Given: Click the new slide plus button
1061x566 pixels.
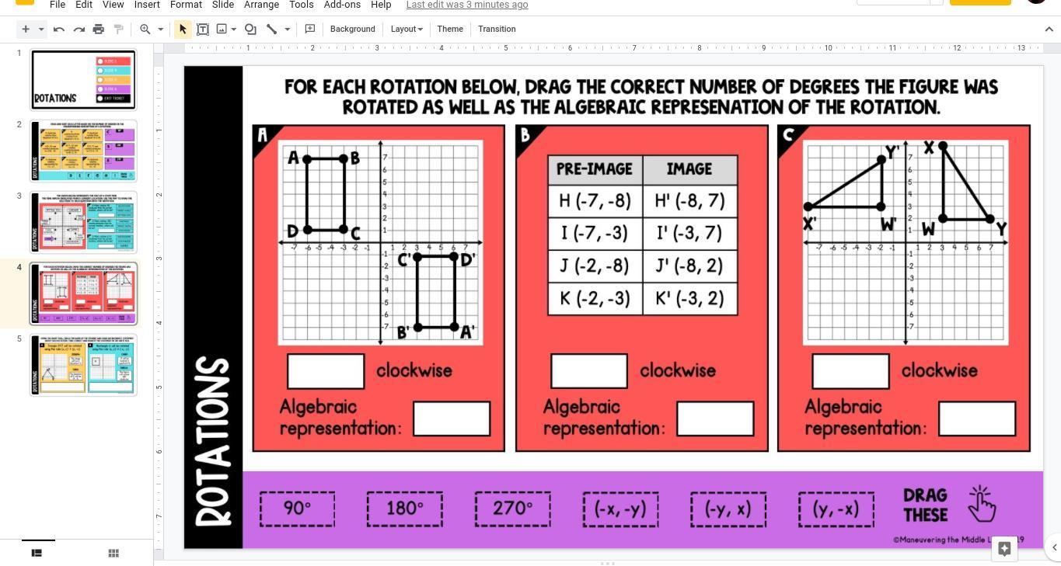Looking at the screenshot, I should [26, 29].
